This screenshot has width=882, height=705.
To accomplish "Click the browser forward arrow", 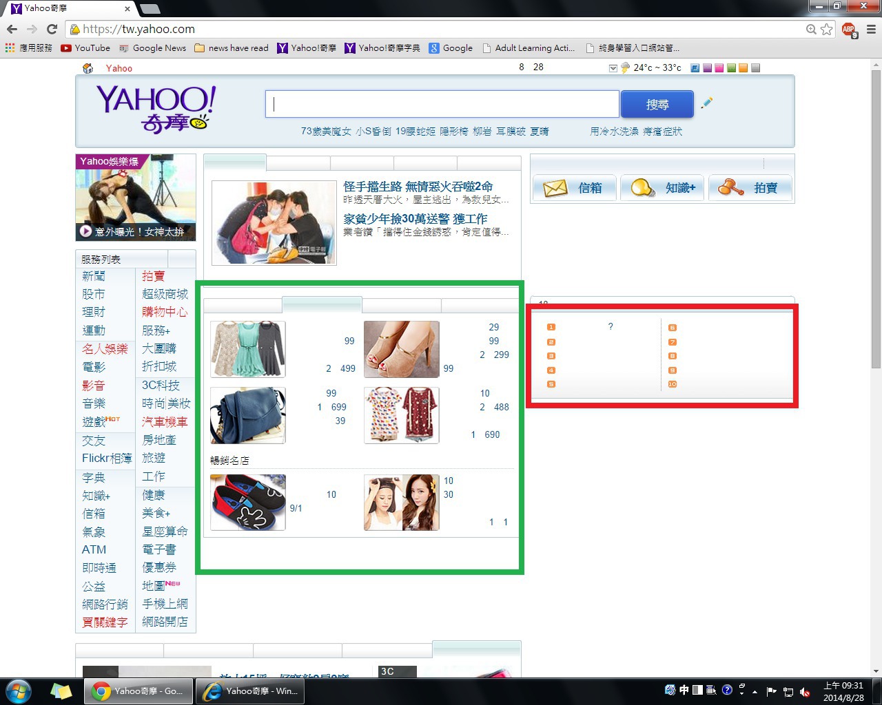I will 32,29.
